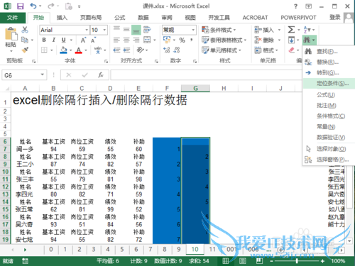Select column G header
This screenshot has height=266, width=355.
(195, 89)
